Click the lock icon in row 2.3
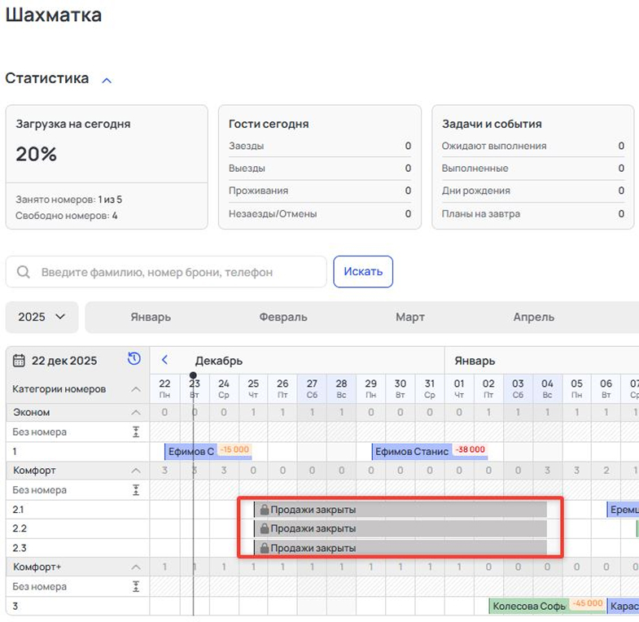 pyautogui.click(x=264, y=548)
